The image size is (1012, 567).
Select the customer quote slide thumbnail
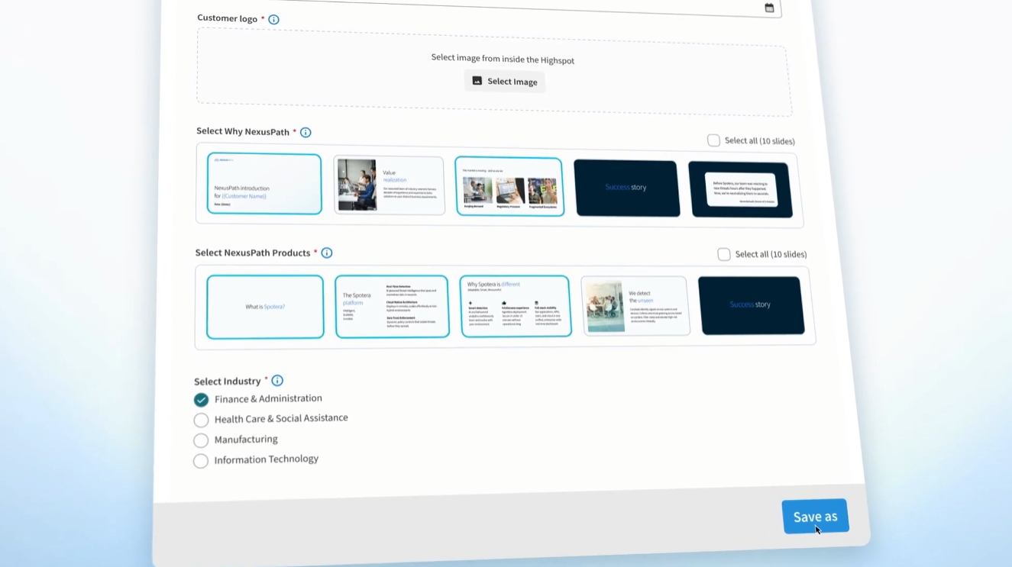click(740, 189)
